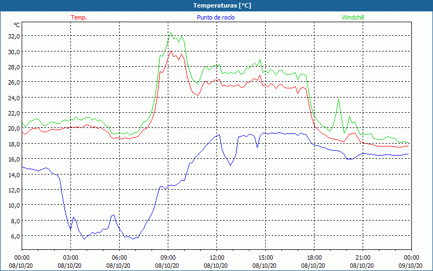This screenshot has width=433, height=271.
Task: Click the green windchill peak above 32,0
Action: 170,33
